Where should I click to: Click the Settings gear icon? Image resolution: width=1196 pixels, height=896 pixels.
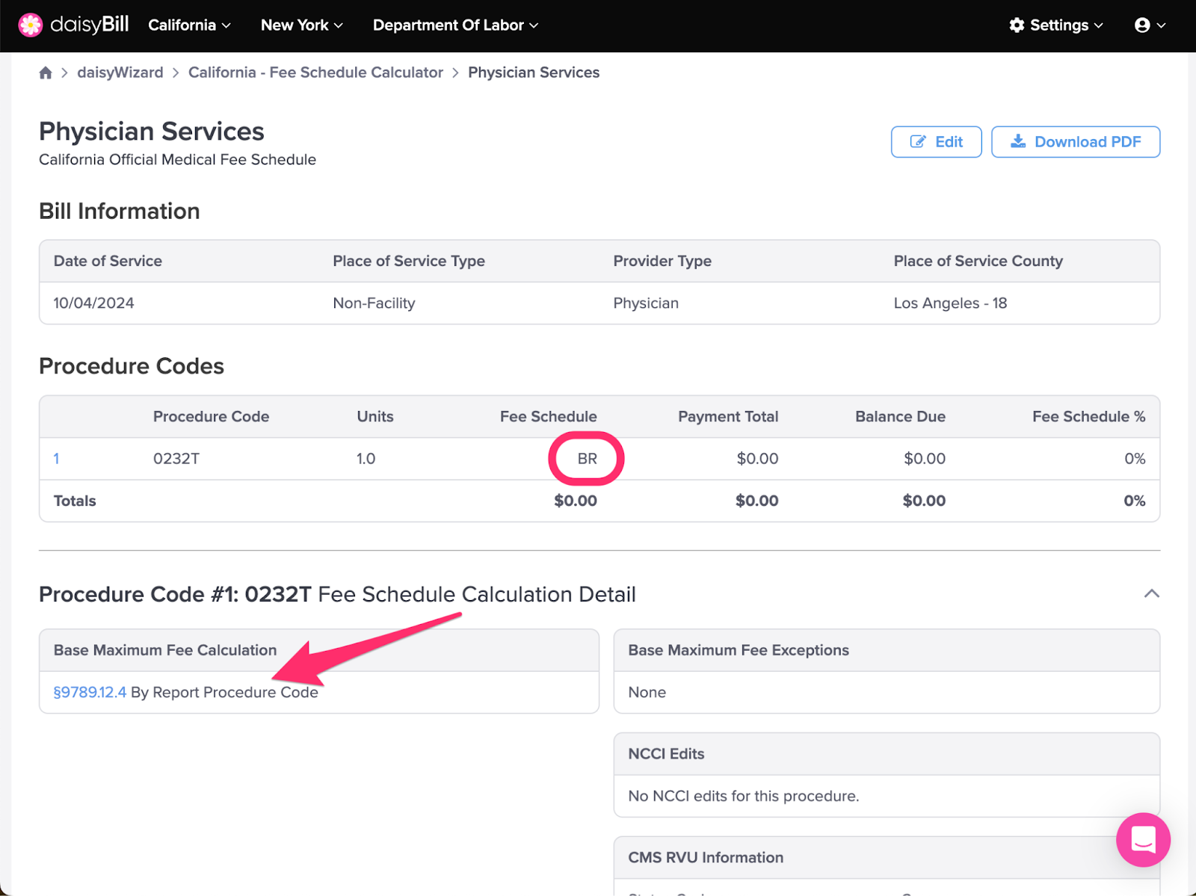coord(1016,25)
